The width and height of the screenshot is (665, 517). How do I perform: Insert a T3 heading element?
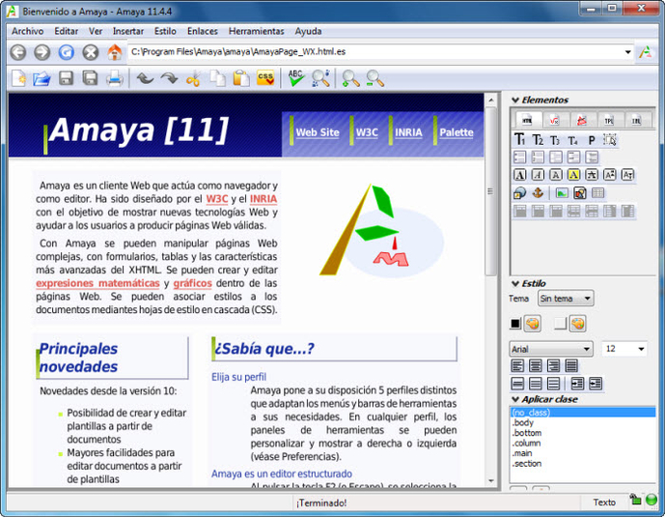[x=555, y=140]
